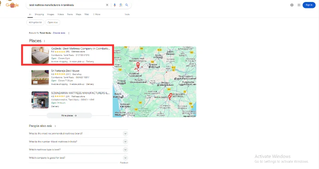This screenshot has height=169, width=319.
Task: Open the Sri Nataraja Bed House photo thumbnail
Action: point(40,77)
